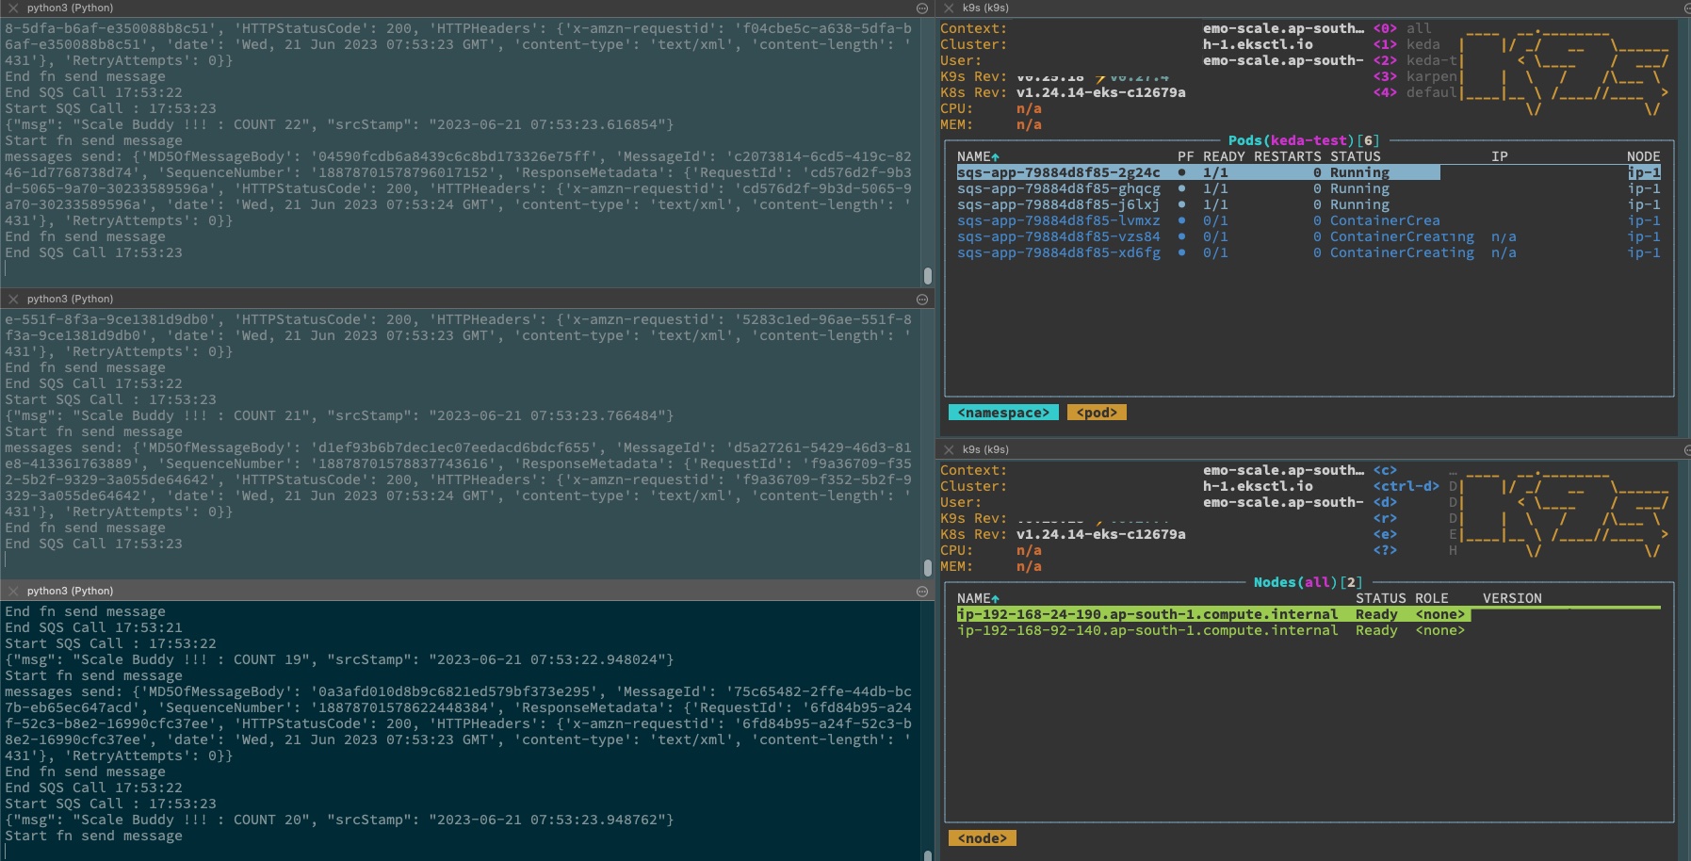This screenshot has height=861, width=1691.
Task: Close the bottom python3 pane
Action: [13, 591]
